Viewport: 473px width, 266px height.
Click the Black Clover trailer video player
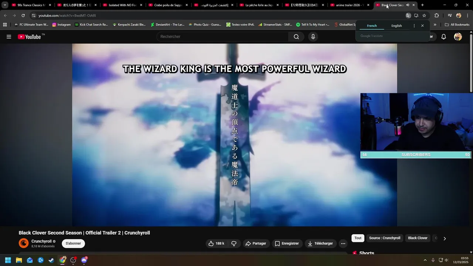tap(234, 135)
